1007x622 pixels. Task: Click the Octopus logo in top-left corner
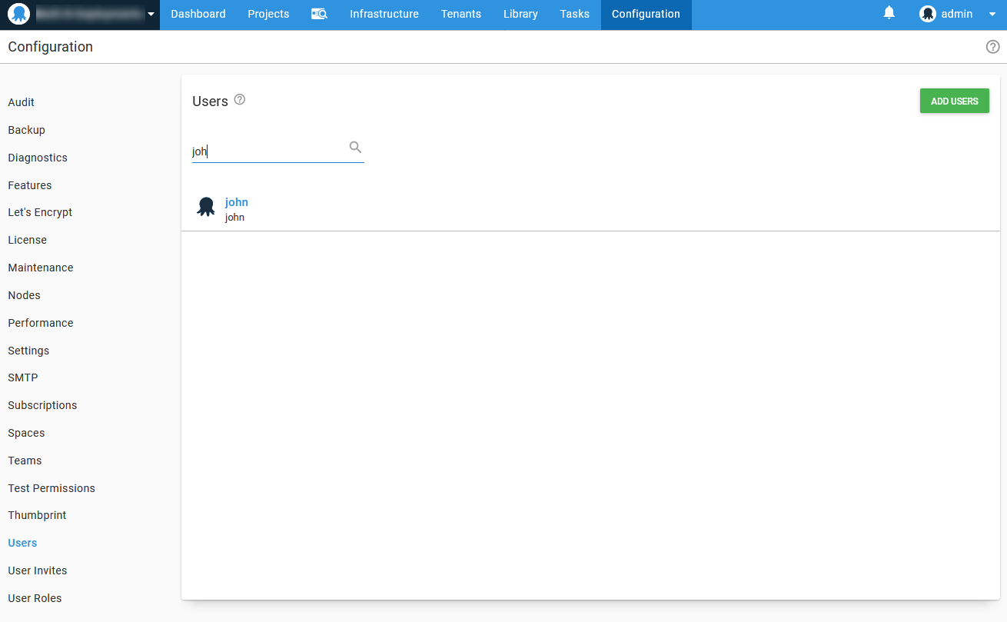[18, 14]
